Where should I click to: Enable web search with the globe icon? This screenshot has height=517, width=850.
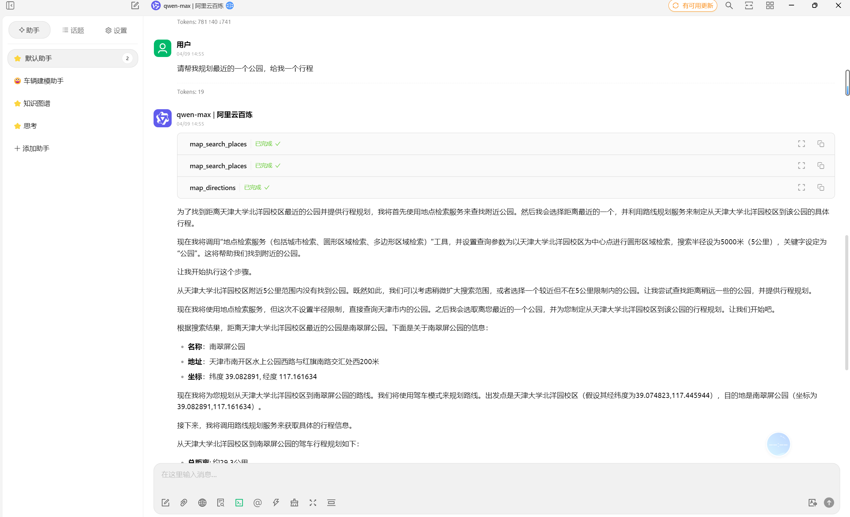click(202, 503)
